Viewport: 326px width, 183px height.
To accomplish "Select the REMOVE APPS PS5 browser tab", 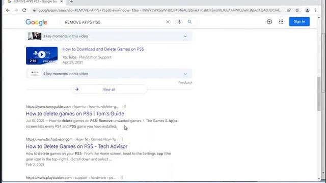I will click(35, 2).
